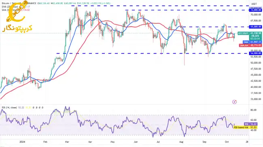
Task: Click the Mar label on time axis
Action: pyautogui.click(x=67, y=142)
